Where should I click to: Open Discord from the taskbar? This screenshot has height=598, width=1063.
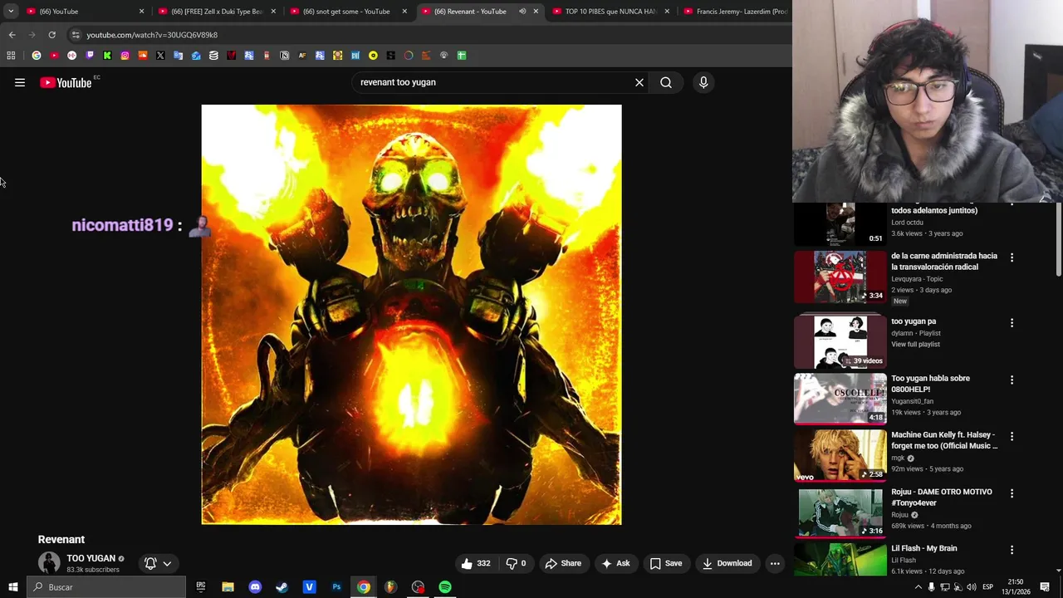click(x=255, y=587)
